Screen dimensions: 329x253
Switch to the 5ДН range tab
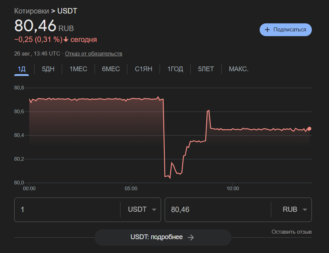(x=48, y=69)
